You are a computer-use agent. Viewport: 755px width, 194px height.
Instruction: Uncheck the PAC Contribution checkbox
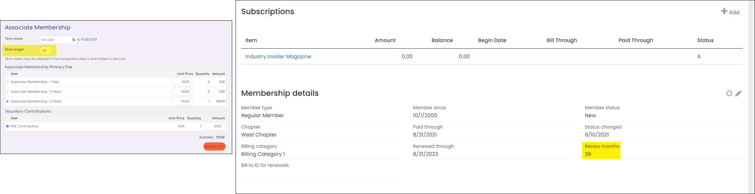pyautogui.click(x=8, y=126)
